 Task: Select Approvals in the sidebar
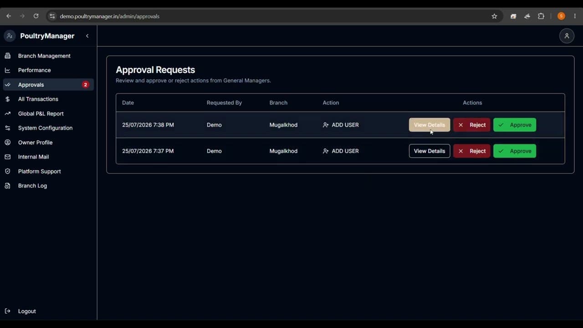pos(48,85)
